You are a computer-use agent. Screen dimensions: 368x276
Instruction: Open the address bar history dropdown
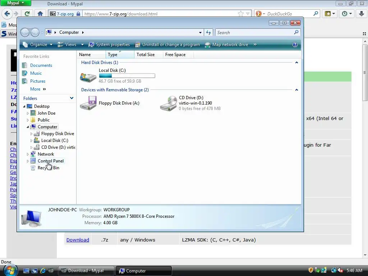[x=200, y=32]
